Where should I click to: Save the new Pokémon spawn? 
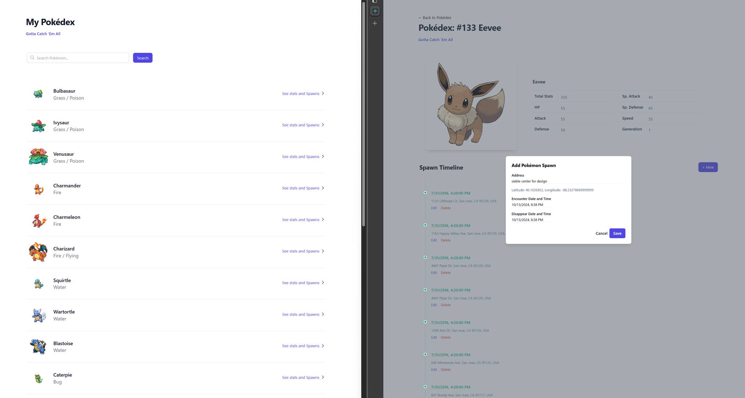617,233
